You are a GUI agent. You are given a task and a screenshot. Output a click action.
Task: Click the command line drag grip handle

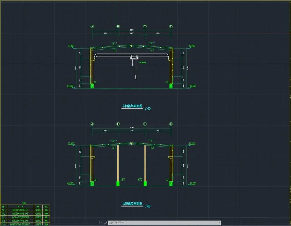pos(99,223)
